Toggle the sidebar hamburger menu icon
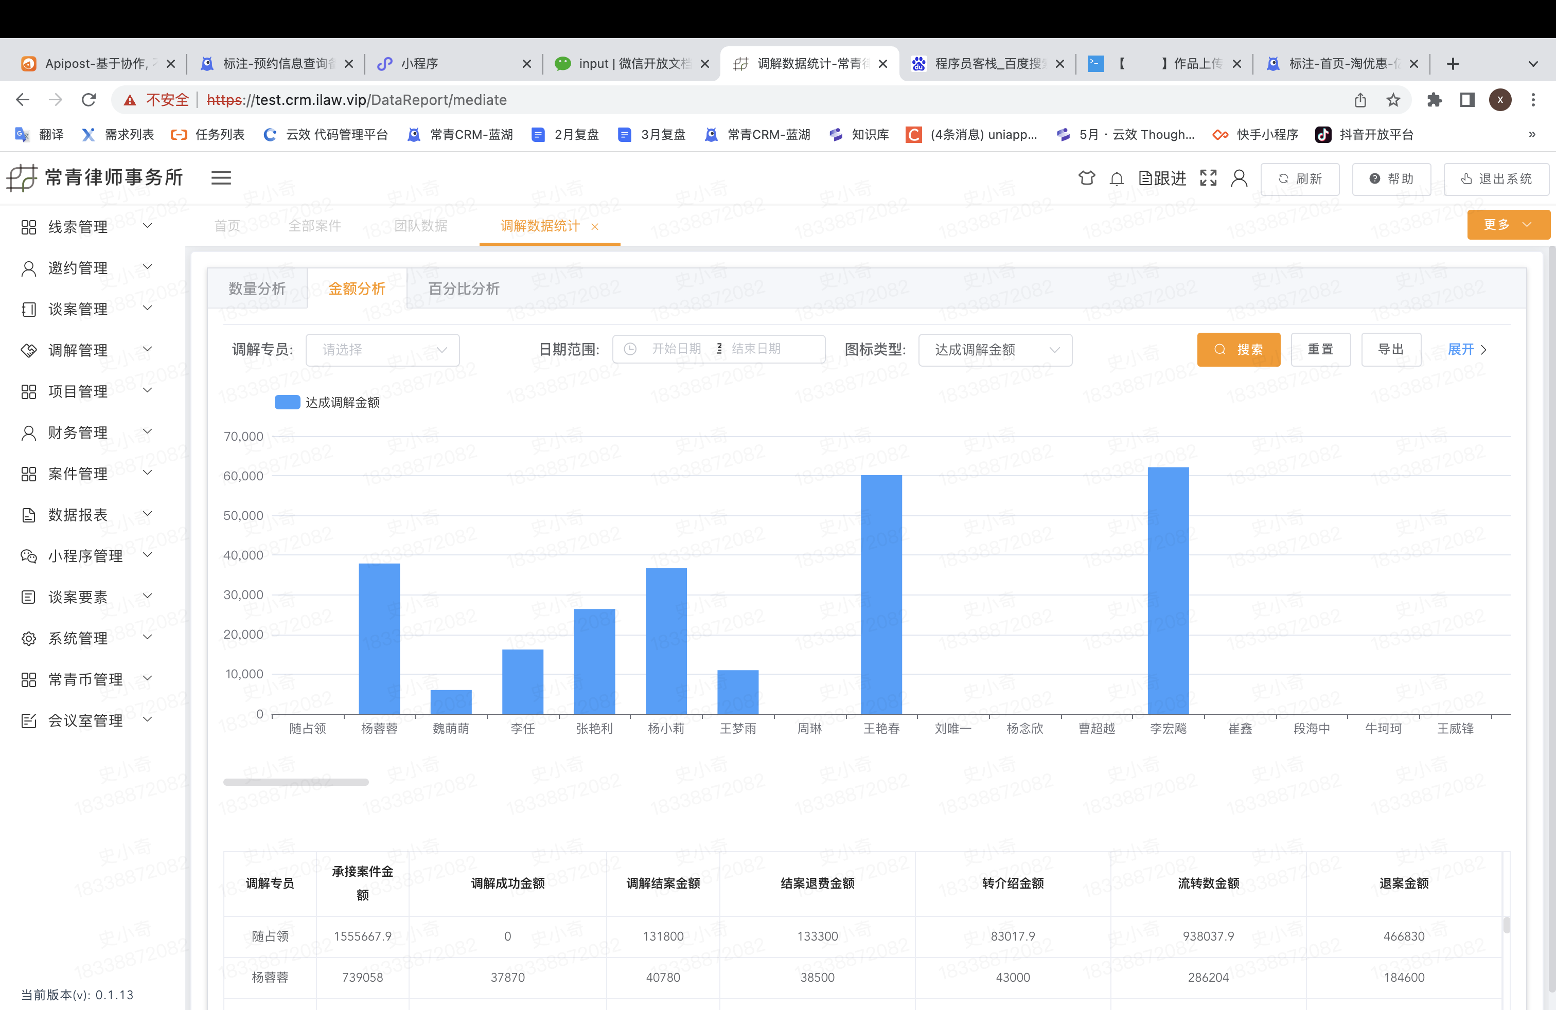Image resolution: width=1556 pixels, height=1010 pixels. tap(221, 178)
